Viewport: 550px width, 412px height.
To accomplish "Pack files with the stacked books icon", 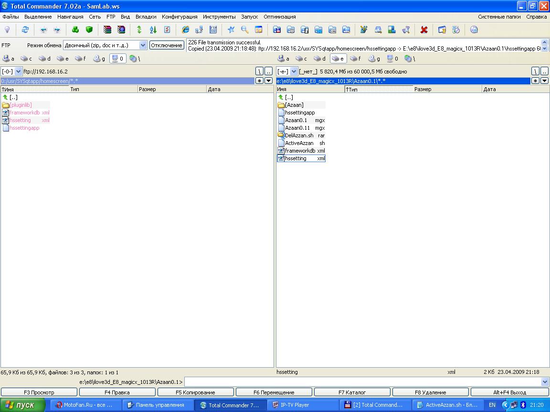I will pos(107,30).
